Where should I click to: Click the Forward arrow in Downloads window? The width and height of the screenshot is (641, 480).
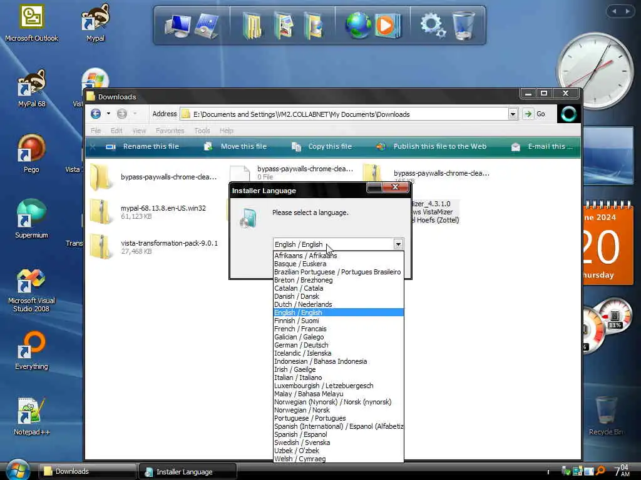(x=122, y=114)
